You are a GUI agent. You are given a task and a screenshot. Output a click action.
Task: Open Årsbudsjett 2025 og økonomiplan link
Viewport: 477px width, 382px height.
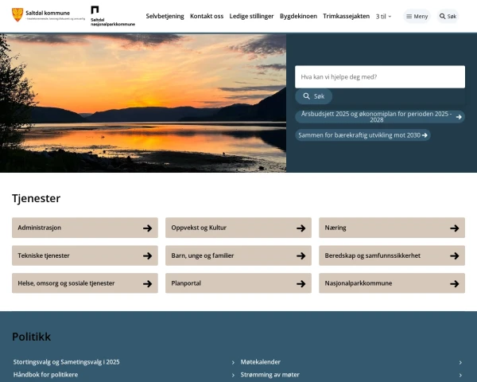380,117
